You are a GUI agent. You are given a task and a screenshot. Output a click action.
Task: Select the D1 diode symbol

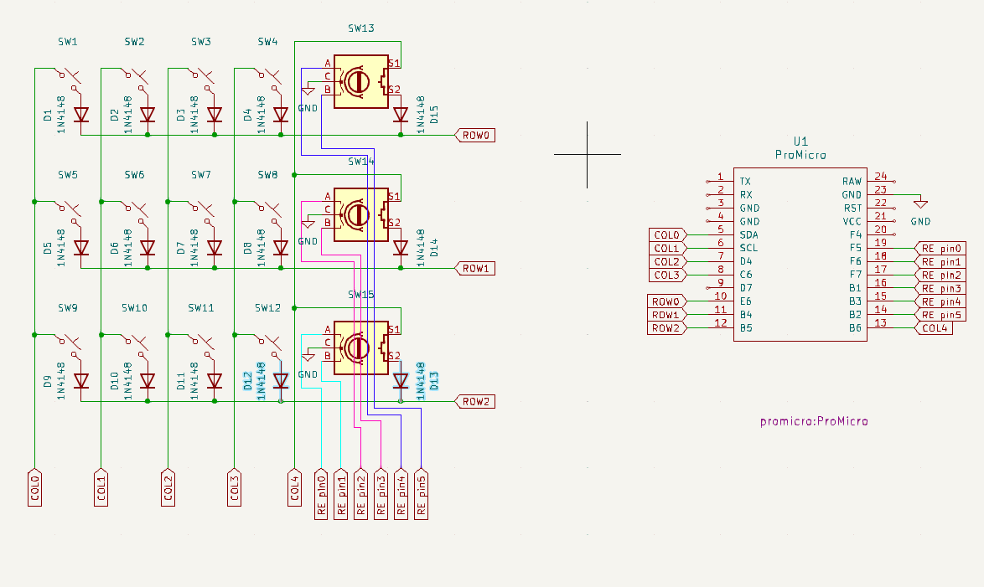pos(81,115)
